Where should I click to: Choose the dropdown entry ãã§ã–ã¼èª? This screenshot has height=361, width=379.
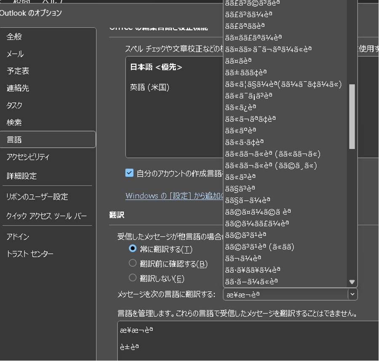click(248, 200)
